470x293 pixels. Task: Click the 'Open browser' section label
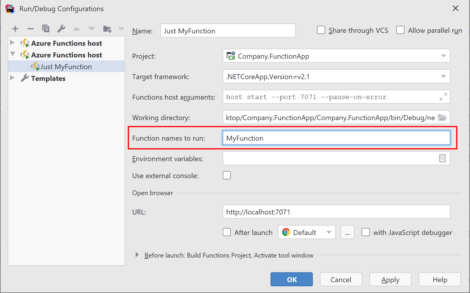point(152,193)
